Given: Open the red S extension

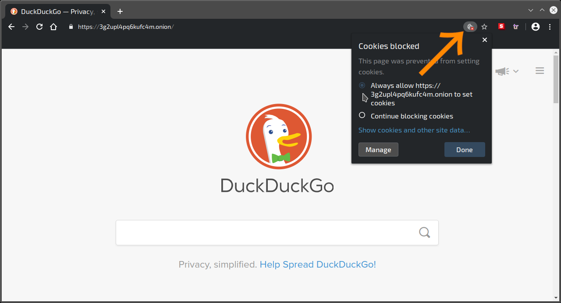Looking at the screenshot, I should [x=502, y=27].
